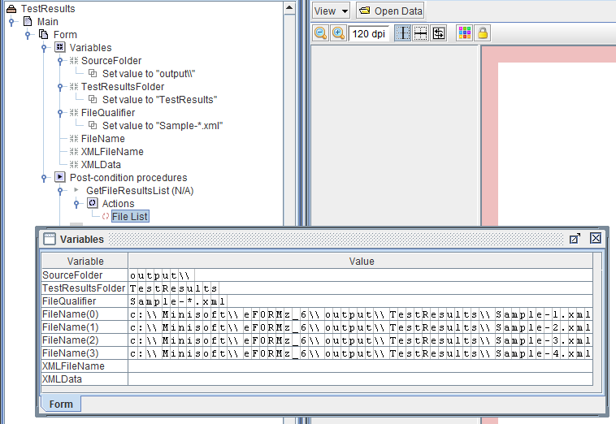Click the Variables node icon in tree

point(59,47)
